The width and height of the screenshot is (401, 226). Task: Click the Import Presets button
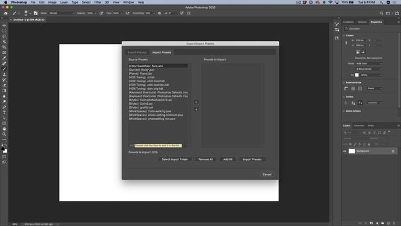click(x=252, y=159)
